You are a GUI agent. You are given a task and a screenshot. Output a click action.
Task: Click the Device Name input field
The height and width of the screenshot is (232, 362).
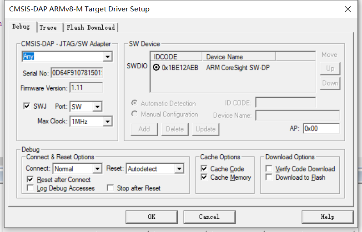[x=297, y=115]
